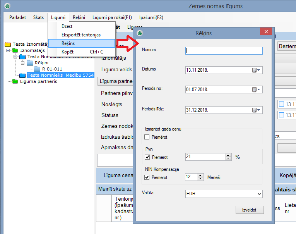Open the Skats menu

point(38,17)
